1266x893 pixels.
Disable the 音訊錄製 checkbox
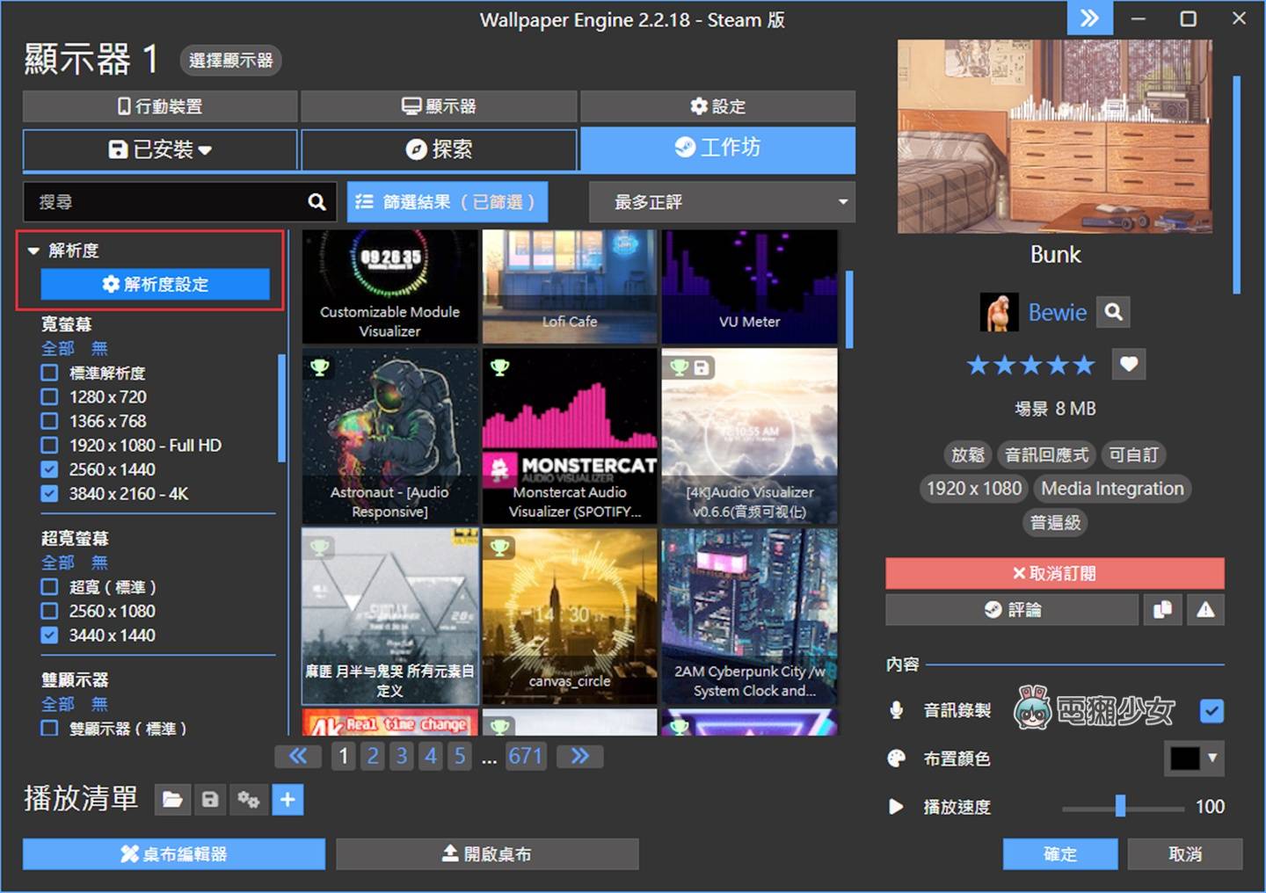click(1211, 711)
